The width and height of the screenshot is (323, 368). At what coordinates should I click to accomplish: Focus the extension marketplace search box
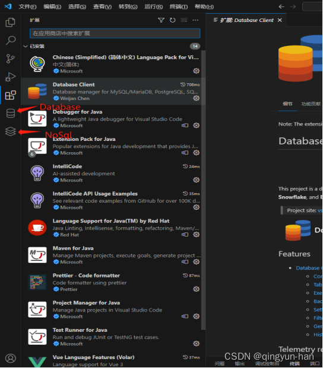click(x=115, y=33)
